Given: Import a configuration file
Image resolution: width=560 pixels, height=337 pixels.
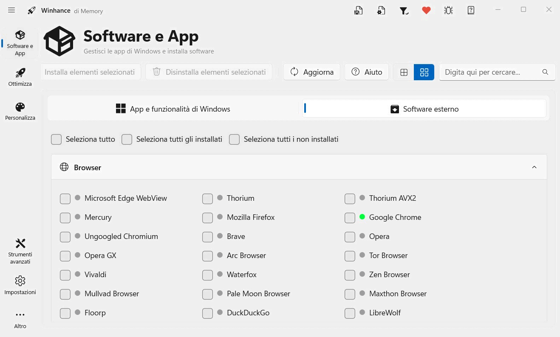Looking at the screenshot, I should [x=381, y=10].
